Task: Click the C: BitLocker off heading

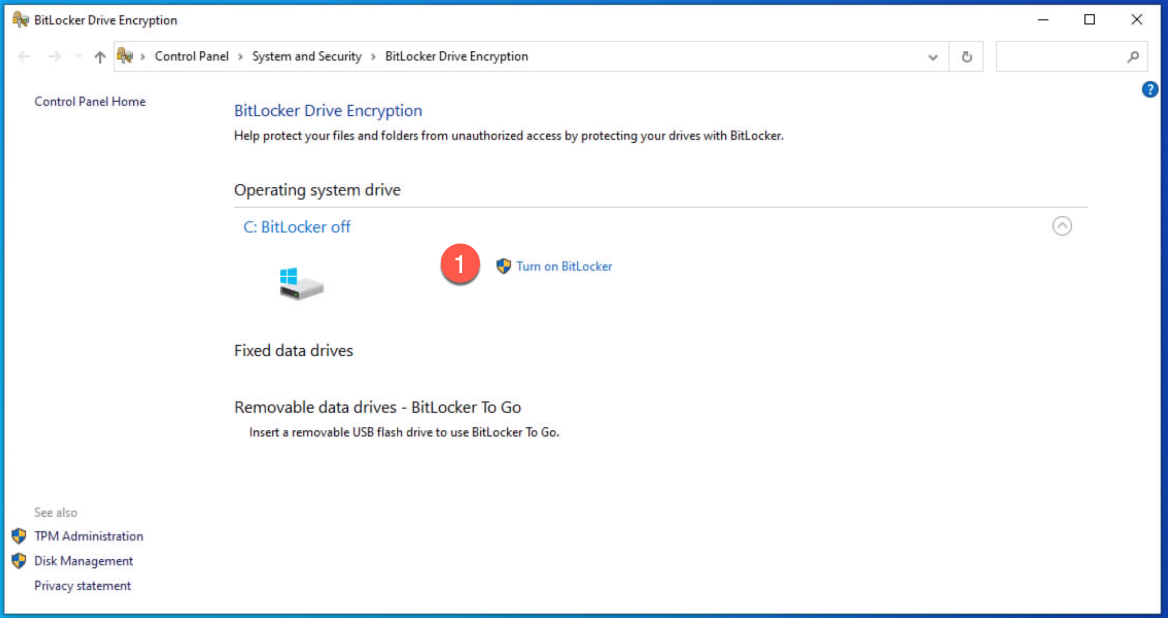Action: (x=297, y=227)
